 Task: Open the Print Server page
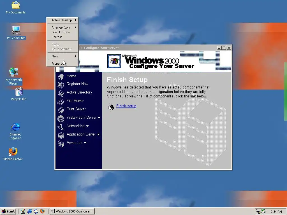pyautogui.click(x=76, y=109)
